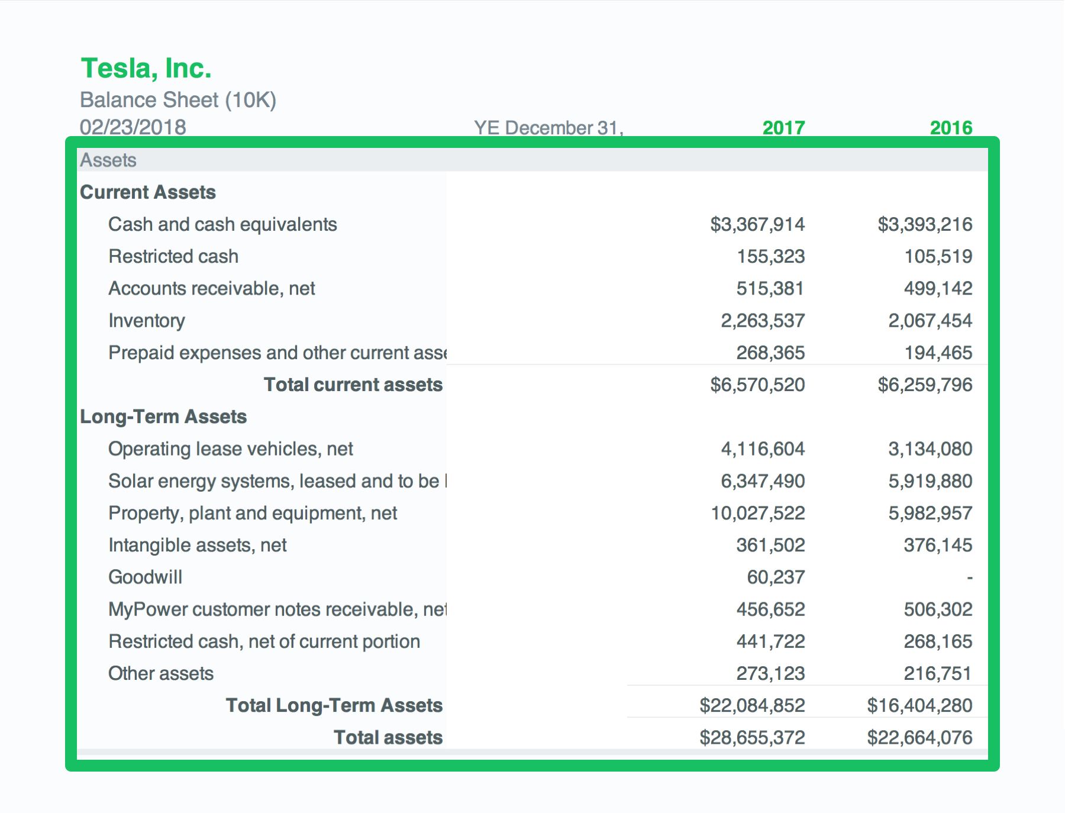Image resolution: width=1065 pixels, height=813 pixels.
Task: Select the MyPower customer notes receivable label
Action: (x=277, y=609)
